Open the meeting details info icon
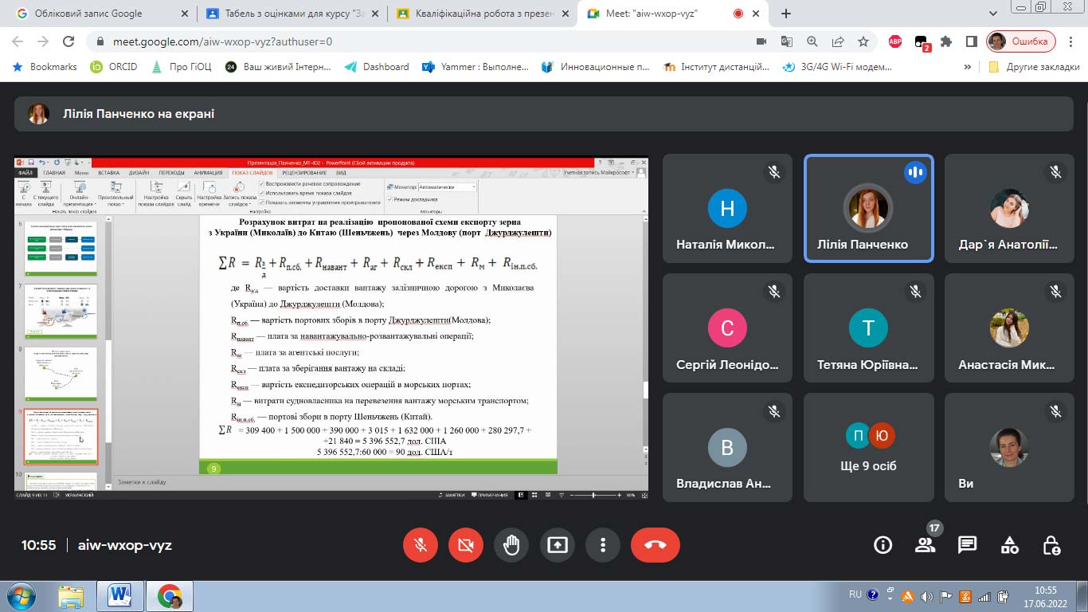Image resolution: width=1088 pixels, height=612 pixels. (x=883, y=545)
